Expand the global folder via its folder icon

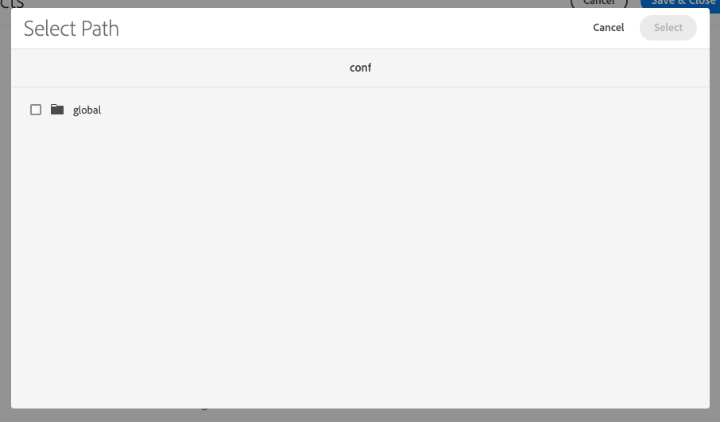pos(57,110)
